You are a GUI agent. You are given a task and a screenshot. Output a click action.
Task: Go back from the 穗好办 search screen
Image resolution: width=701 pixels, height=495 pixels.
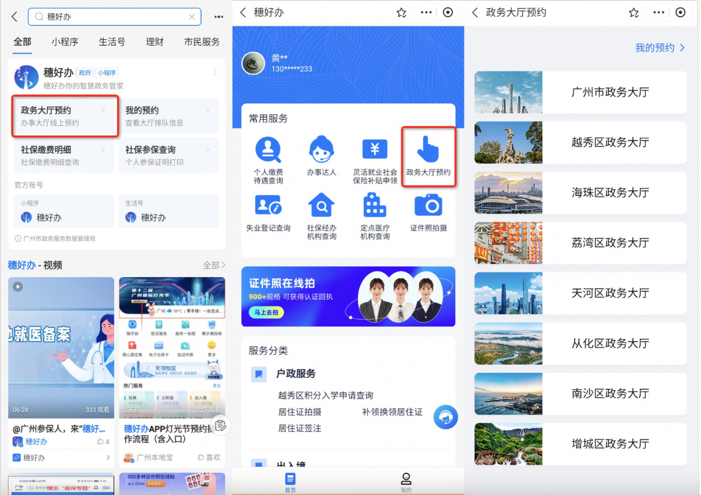(x=14, y=17)
